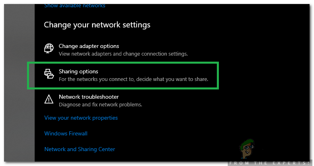Screen dimensions: 314x166
Task: Click empty space right of Windows Firewall
Action: click(x=181, y=133)
